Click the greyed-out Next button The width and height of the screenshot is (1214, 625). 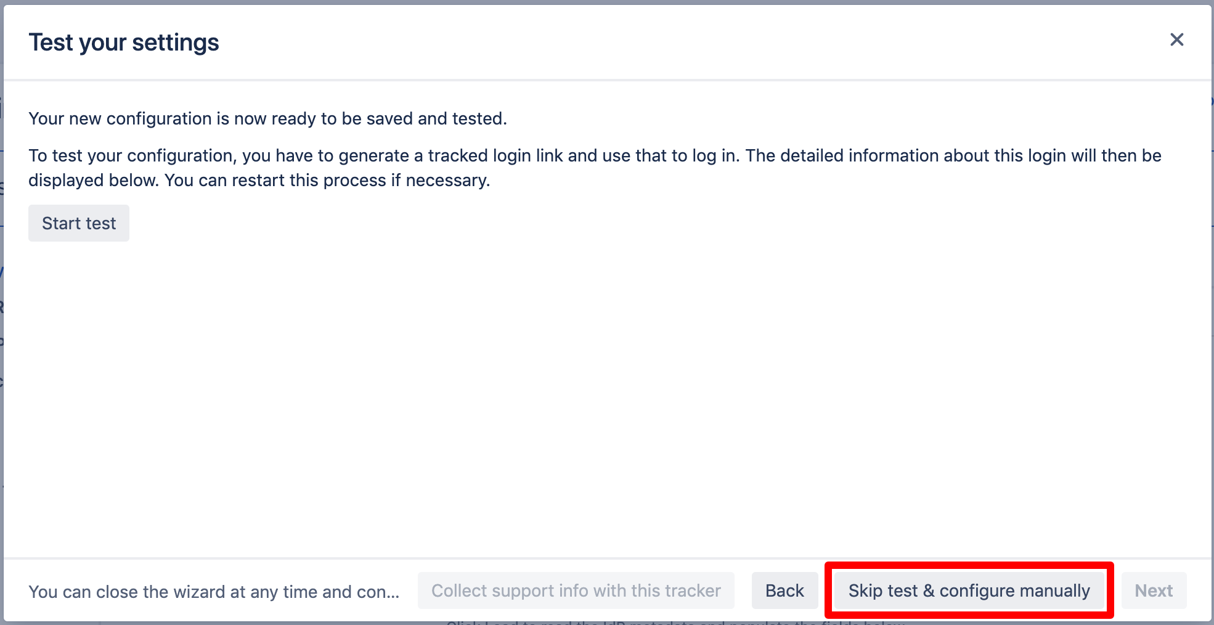[x=1154, y=590]
